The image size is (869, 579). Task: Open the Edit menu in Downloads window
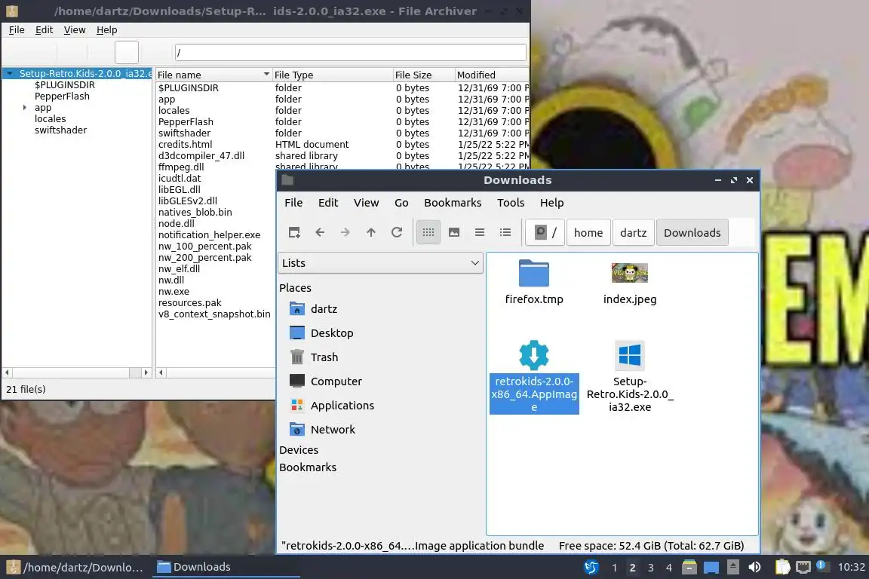coord(328,203)
